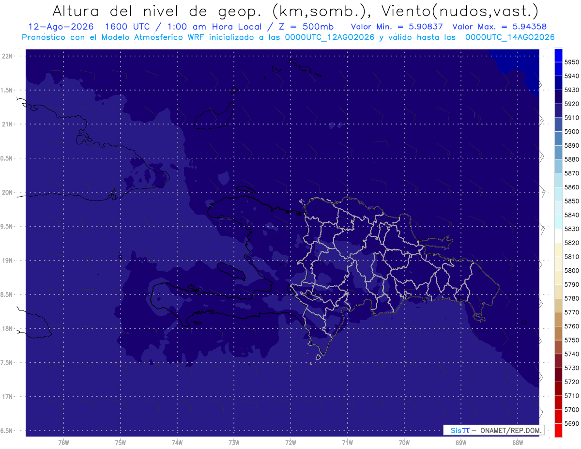Click the '8.5N' latitude label
This screenshot has width=581, height=449.
tap(7, 294)
